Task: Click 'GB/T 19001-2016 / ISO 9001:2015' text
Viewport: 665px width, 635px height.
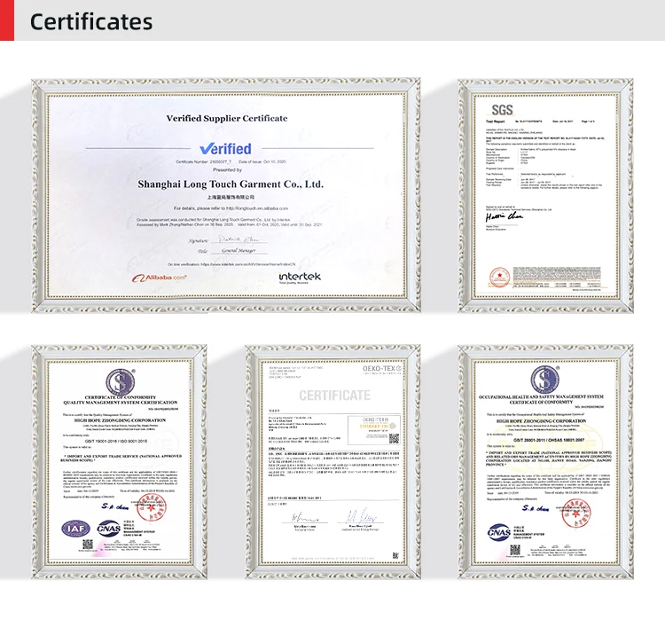Action: (x=116, y=442)
